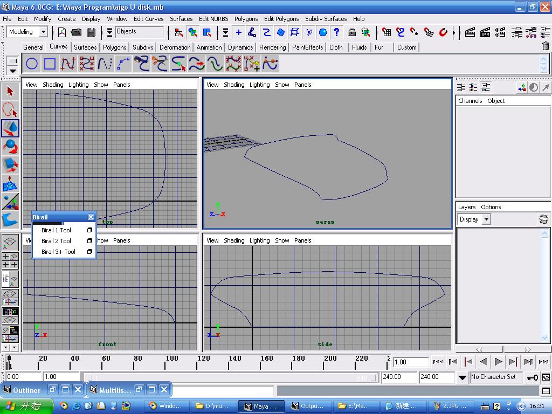This screenshot has width=552, height=414.
Task: Toggle the lock current selection padlock
Action: pos(351,32)
